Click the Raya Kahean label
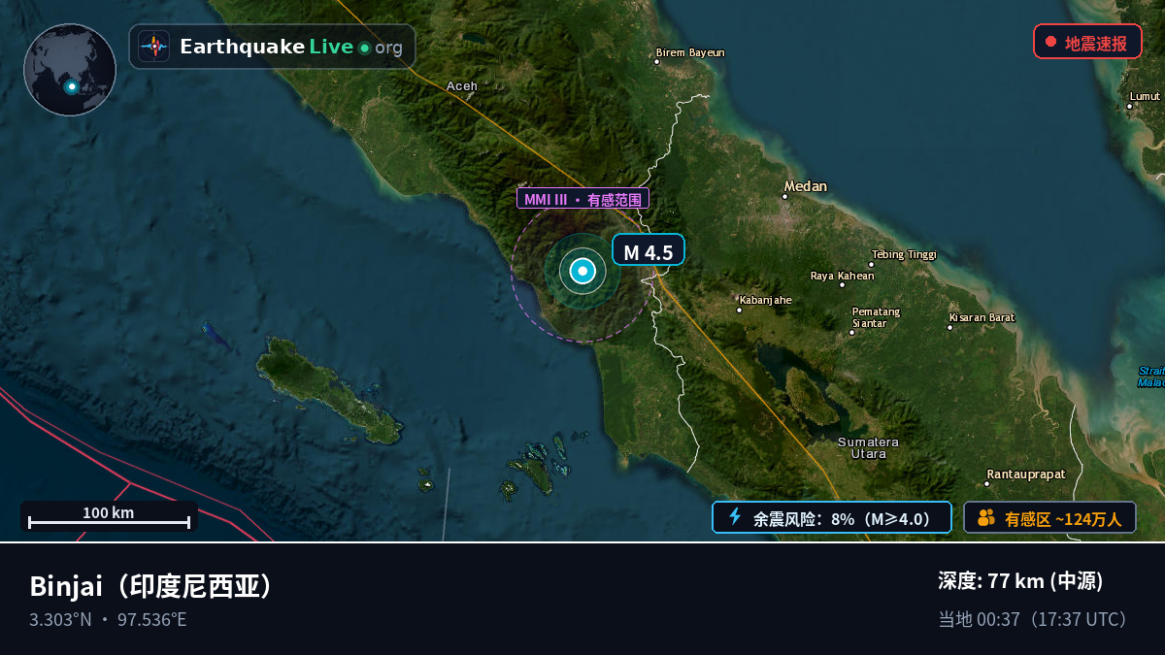 click(843, 276)
